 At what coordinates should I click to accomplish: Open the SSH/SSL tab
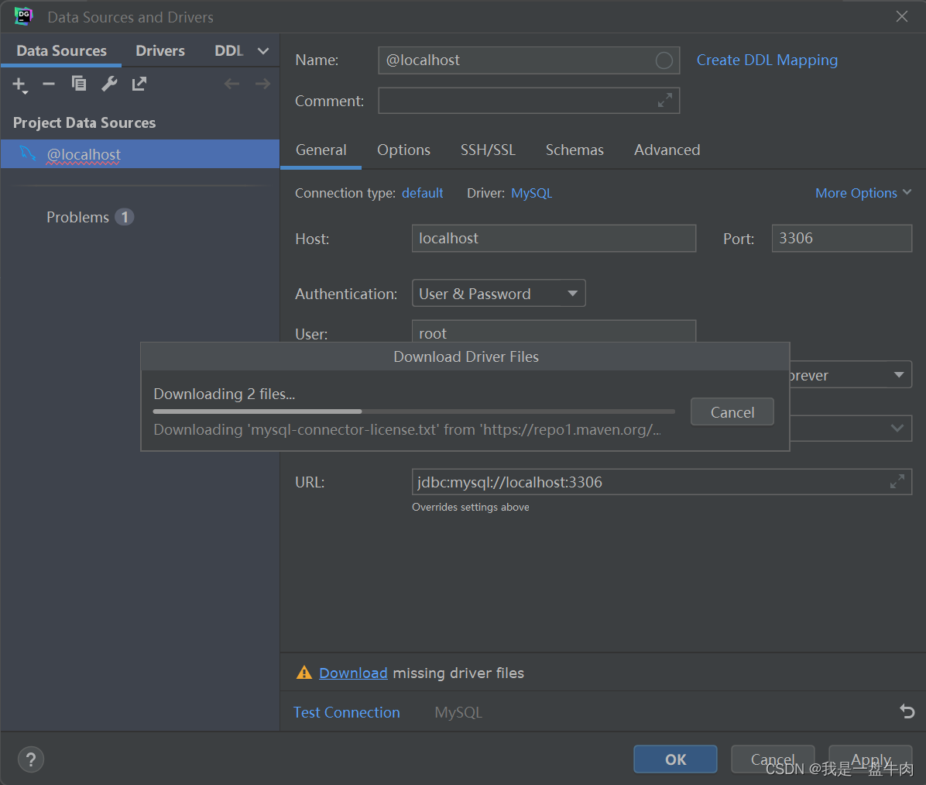(488, 150)
